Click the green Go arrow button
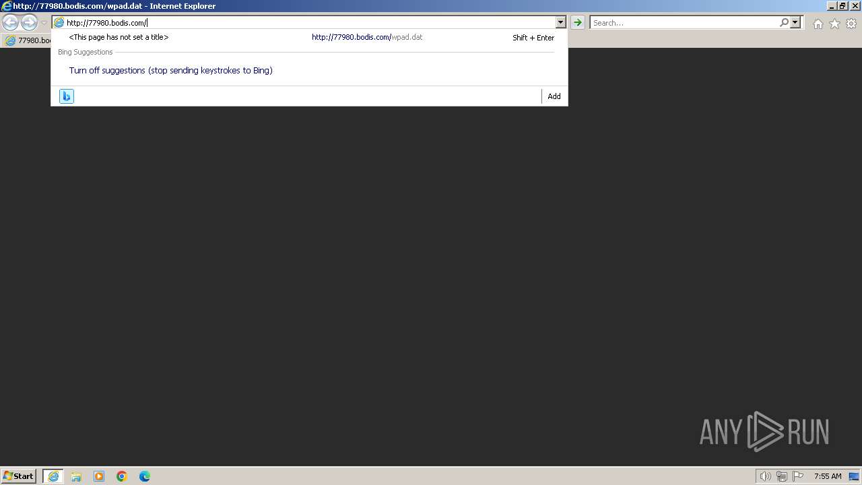Image resolution: width=862 pixels, height=485 pixels. point(577,23)
